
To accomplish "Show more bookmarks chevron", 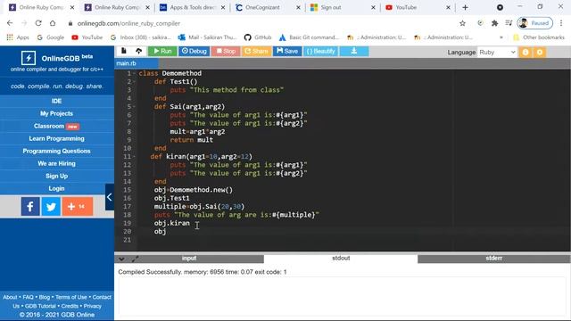I will click(x=501, y=37).
